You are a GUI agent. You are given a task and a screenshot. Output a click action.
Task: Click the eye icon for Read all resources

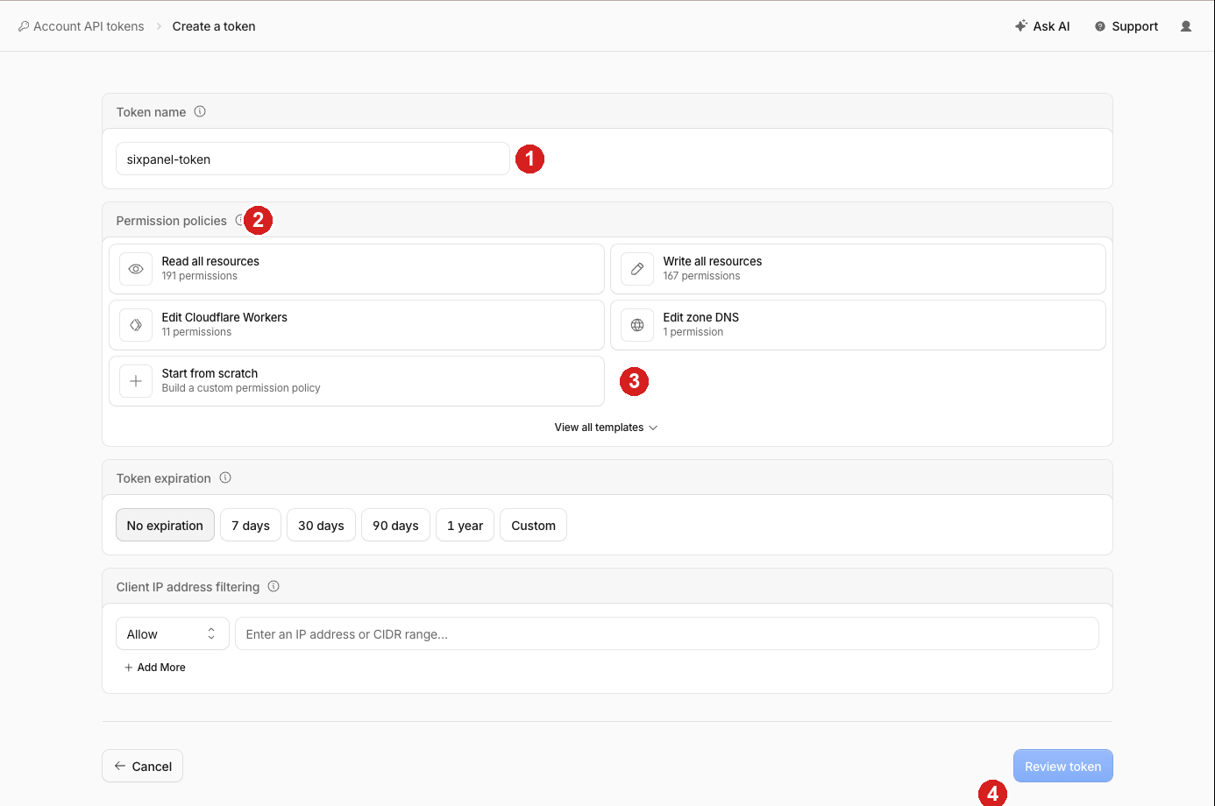tap(136, 269)
